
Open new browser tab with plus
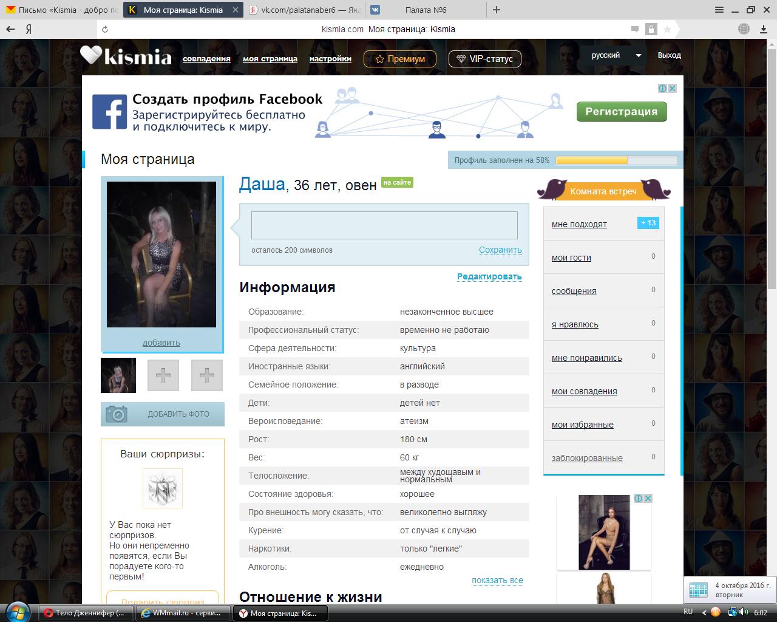497,10
